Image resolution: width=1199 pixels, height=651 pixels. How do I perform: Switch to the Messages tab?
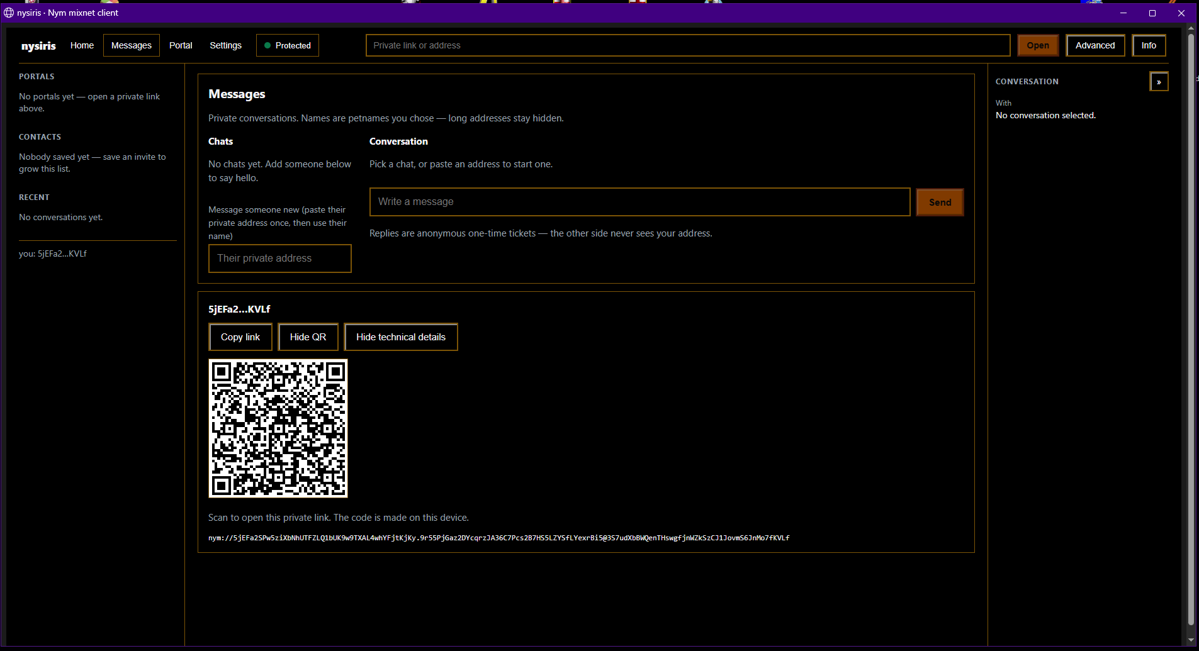point(132,45)
